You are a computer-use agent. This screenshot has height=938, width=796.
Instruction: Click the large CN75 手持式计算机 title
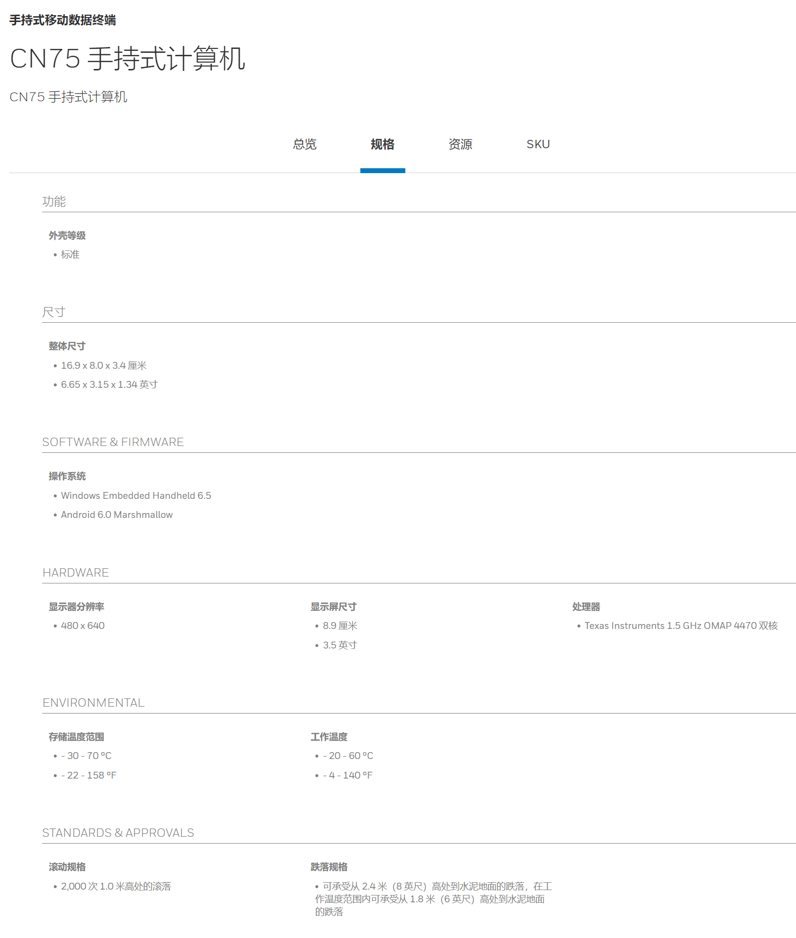click(x=127, y=59)
